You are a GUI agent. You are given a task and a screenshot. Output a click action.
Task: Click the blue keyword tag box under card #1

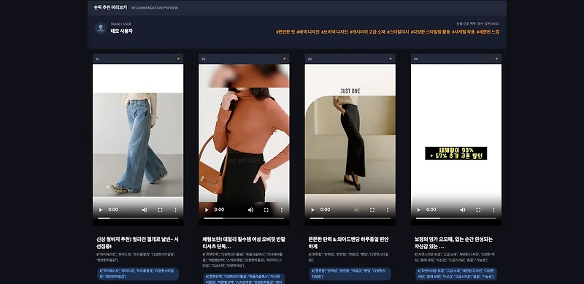pyautogui.click(x=138, y=274)
